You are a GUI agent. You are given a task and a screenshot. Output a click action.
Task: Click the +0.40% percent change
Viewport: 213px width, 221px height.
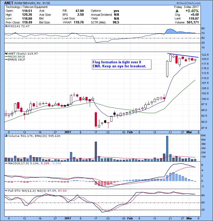point(192,11)
